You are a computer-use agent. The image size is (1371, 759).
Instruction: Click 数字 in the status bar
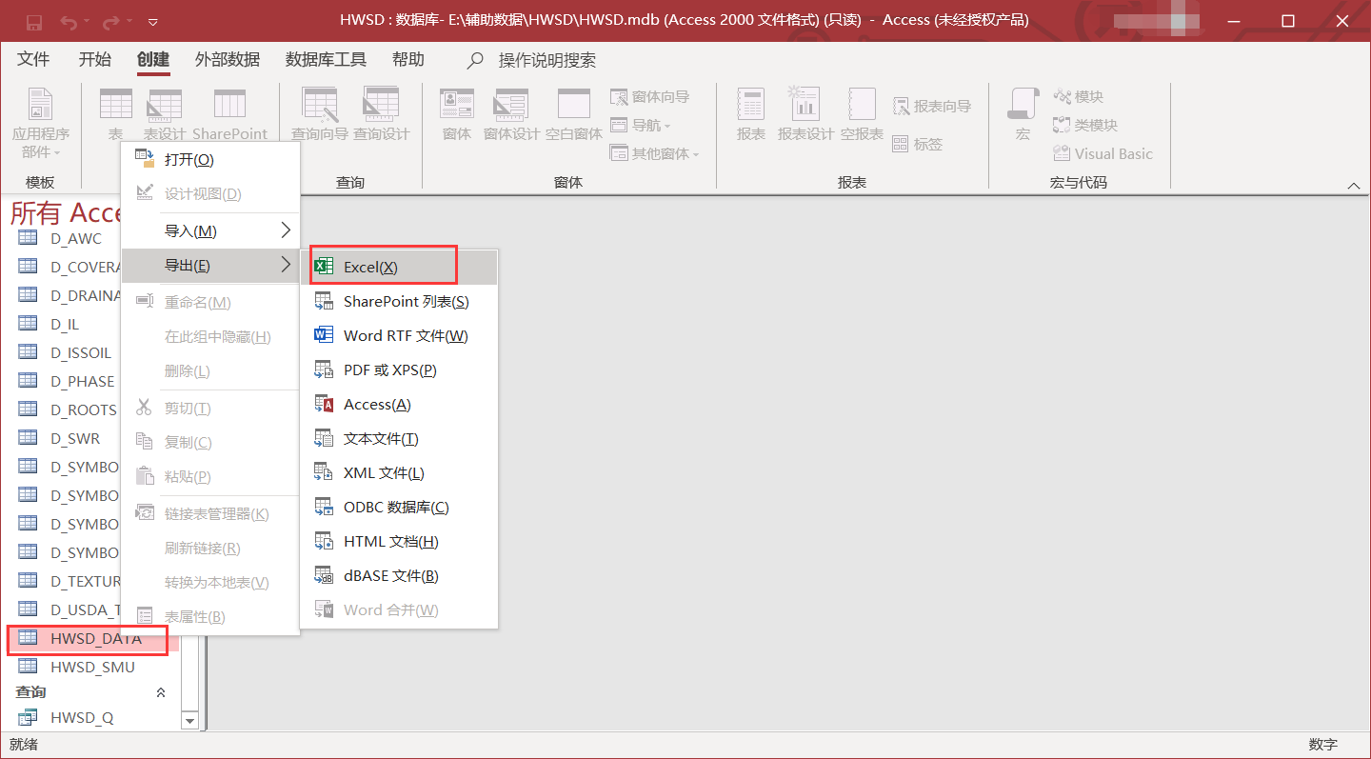pos(1322,745)
